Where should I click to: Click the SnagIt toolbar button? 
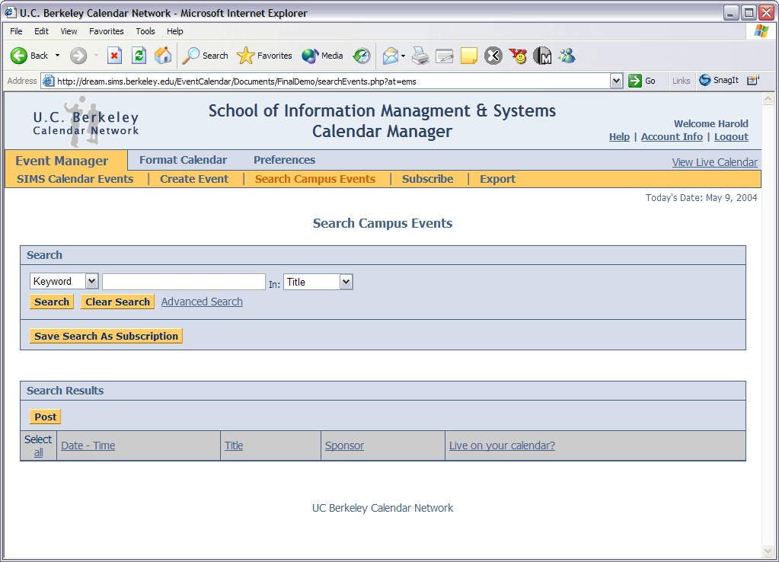pyautogui.click(x=718, y=80)
